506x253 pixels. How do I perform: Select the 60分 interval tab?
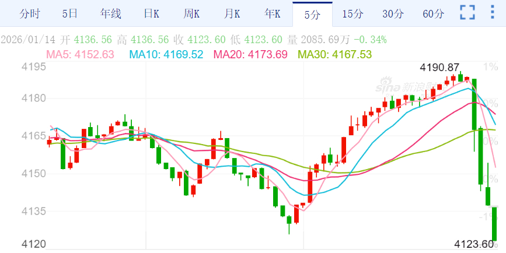[x=434, y=14]
